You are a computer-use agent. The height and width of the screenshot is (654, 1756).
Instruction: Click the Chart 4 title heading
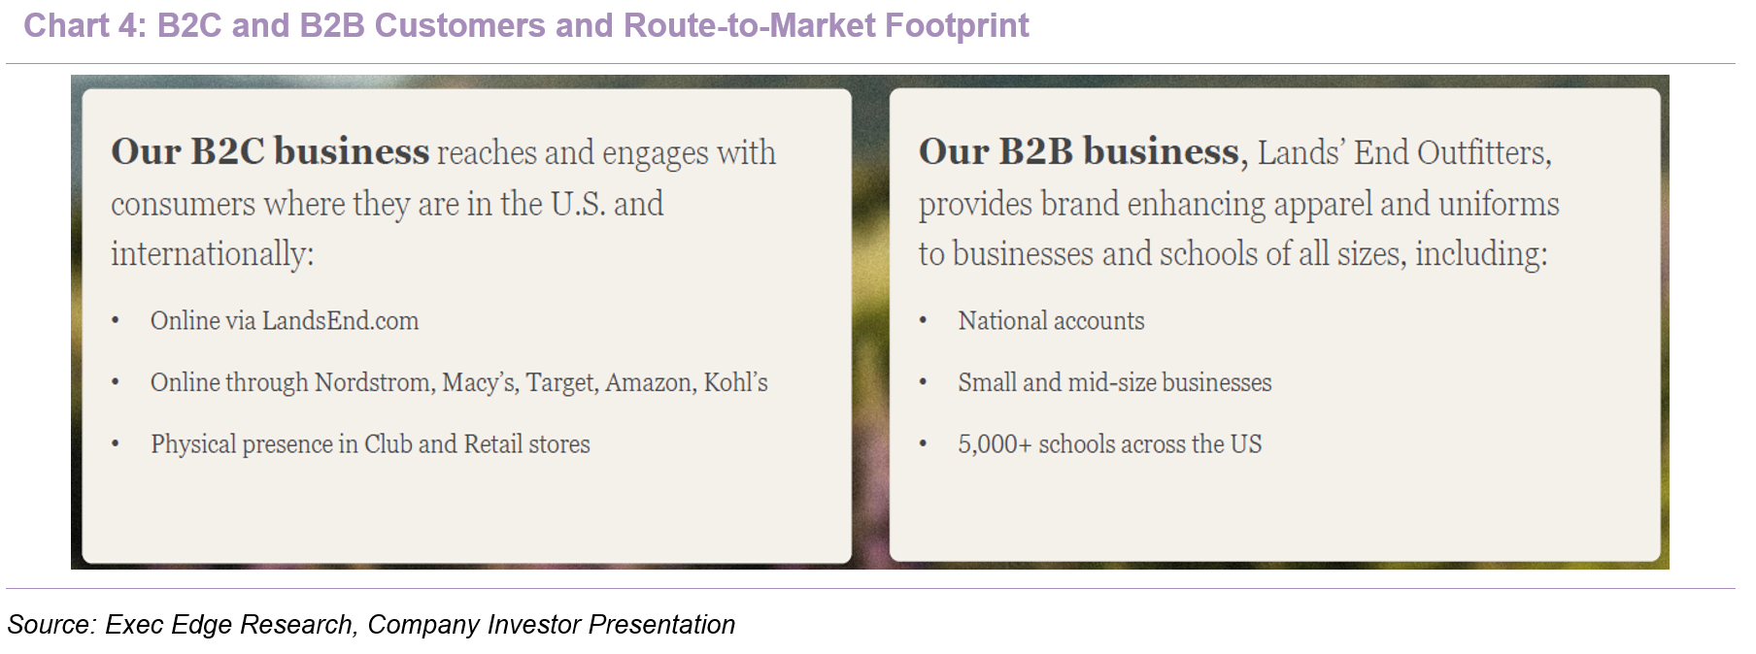pyautogui.click(x=525, y=25)
